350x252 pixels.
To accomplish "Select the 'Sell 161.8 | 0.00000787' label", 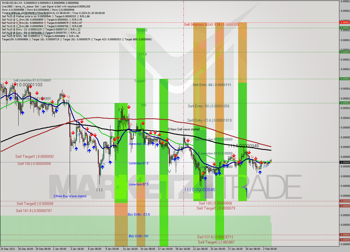I will point(34,211).
